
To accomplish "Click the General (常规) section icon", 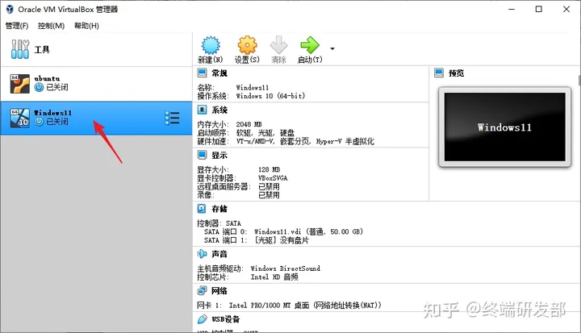I will 202,73.
